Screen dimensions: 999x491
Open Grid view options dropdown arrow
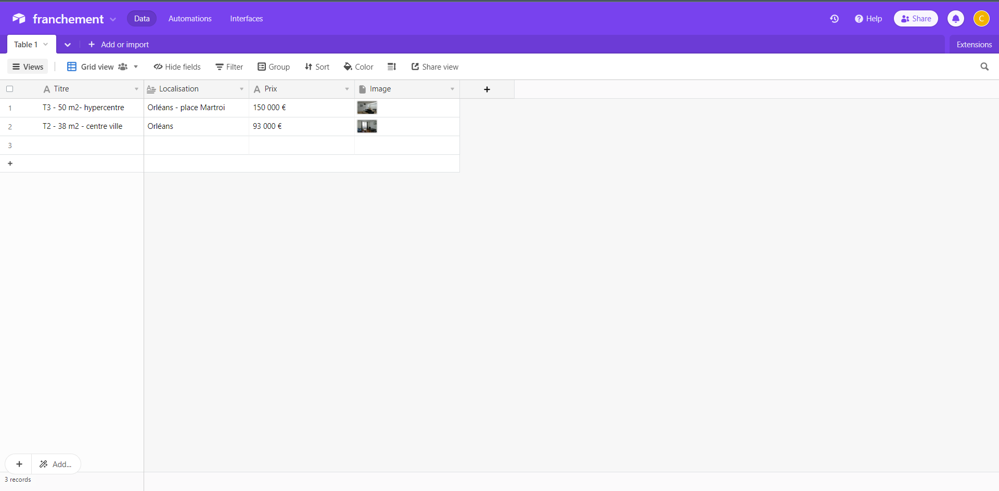point(136,67)
